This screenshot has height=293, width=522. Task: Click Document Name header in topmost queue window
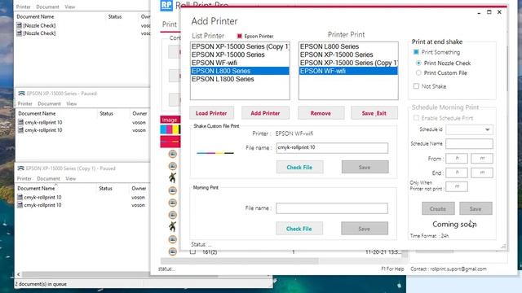pos(35,16)
